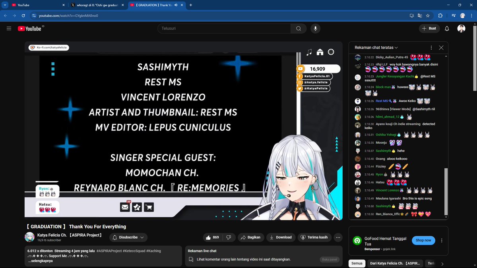Click chat author Jungler Kesayangan Kachi
This screenshot has width=477, height=268.
pos(395,76)
